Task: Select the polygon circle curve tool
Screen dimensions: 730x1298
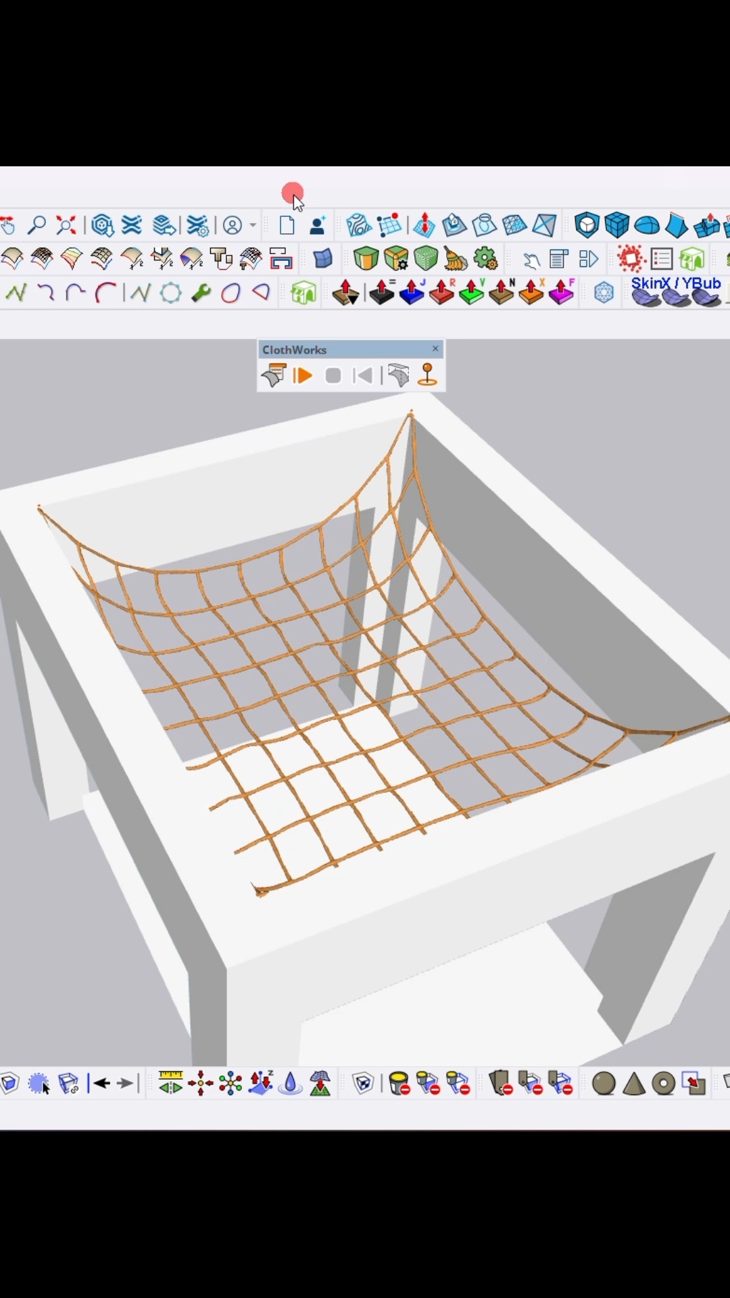Action: (171, 293)
